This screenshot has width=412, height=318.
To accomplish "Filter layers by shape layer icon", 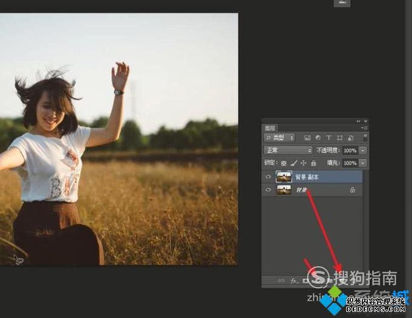I will click(x=339, y=138).
